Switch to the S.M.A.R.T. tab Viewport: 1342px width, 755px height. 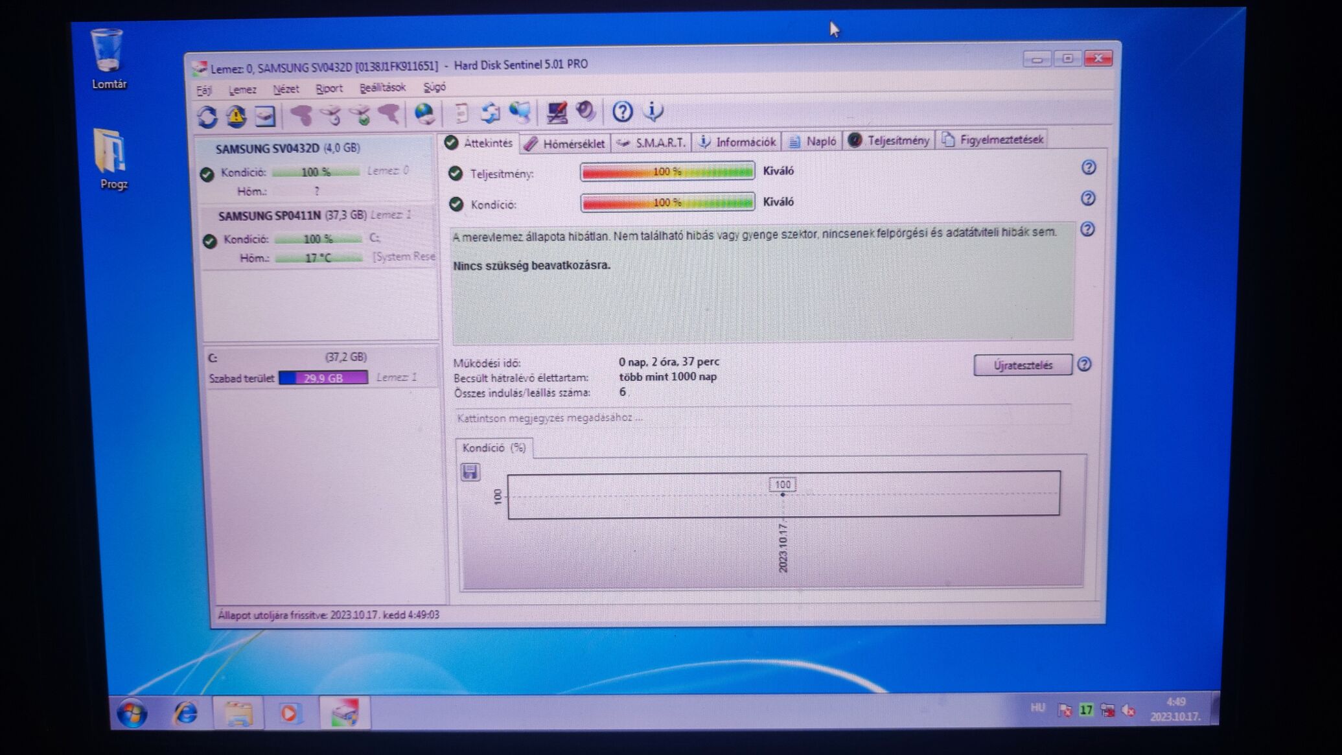click(x=651, y=142)
